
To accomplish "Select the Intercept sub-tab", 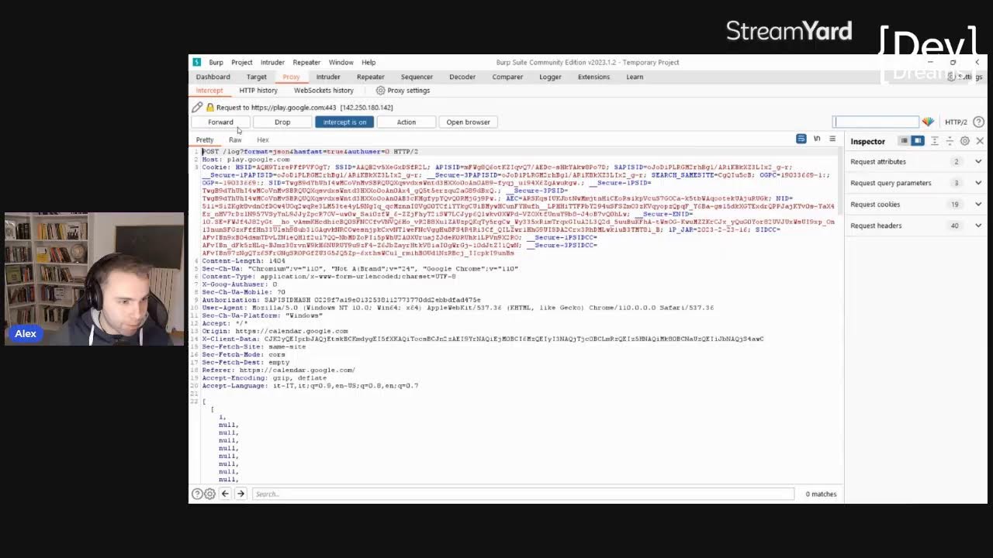I will (x=209, y=91).
